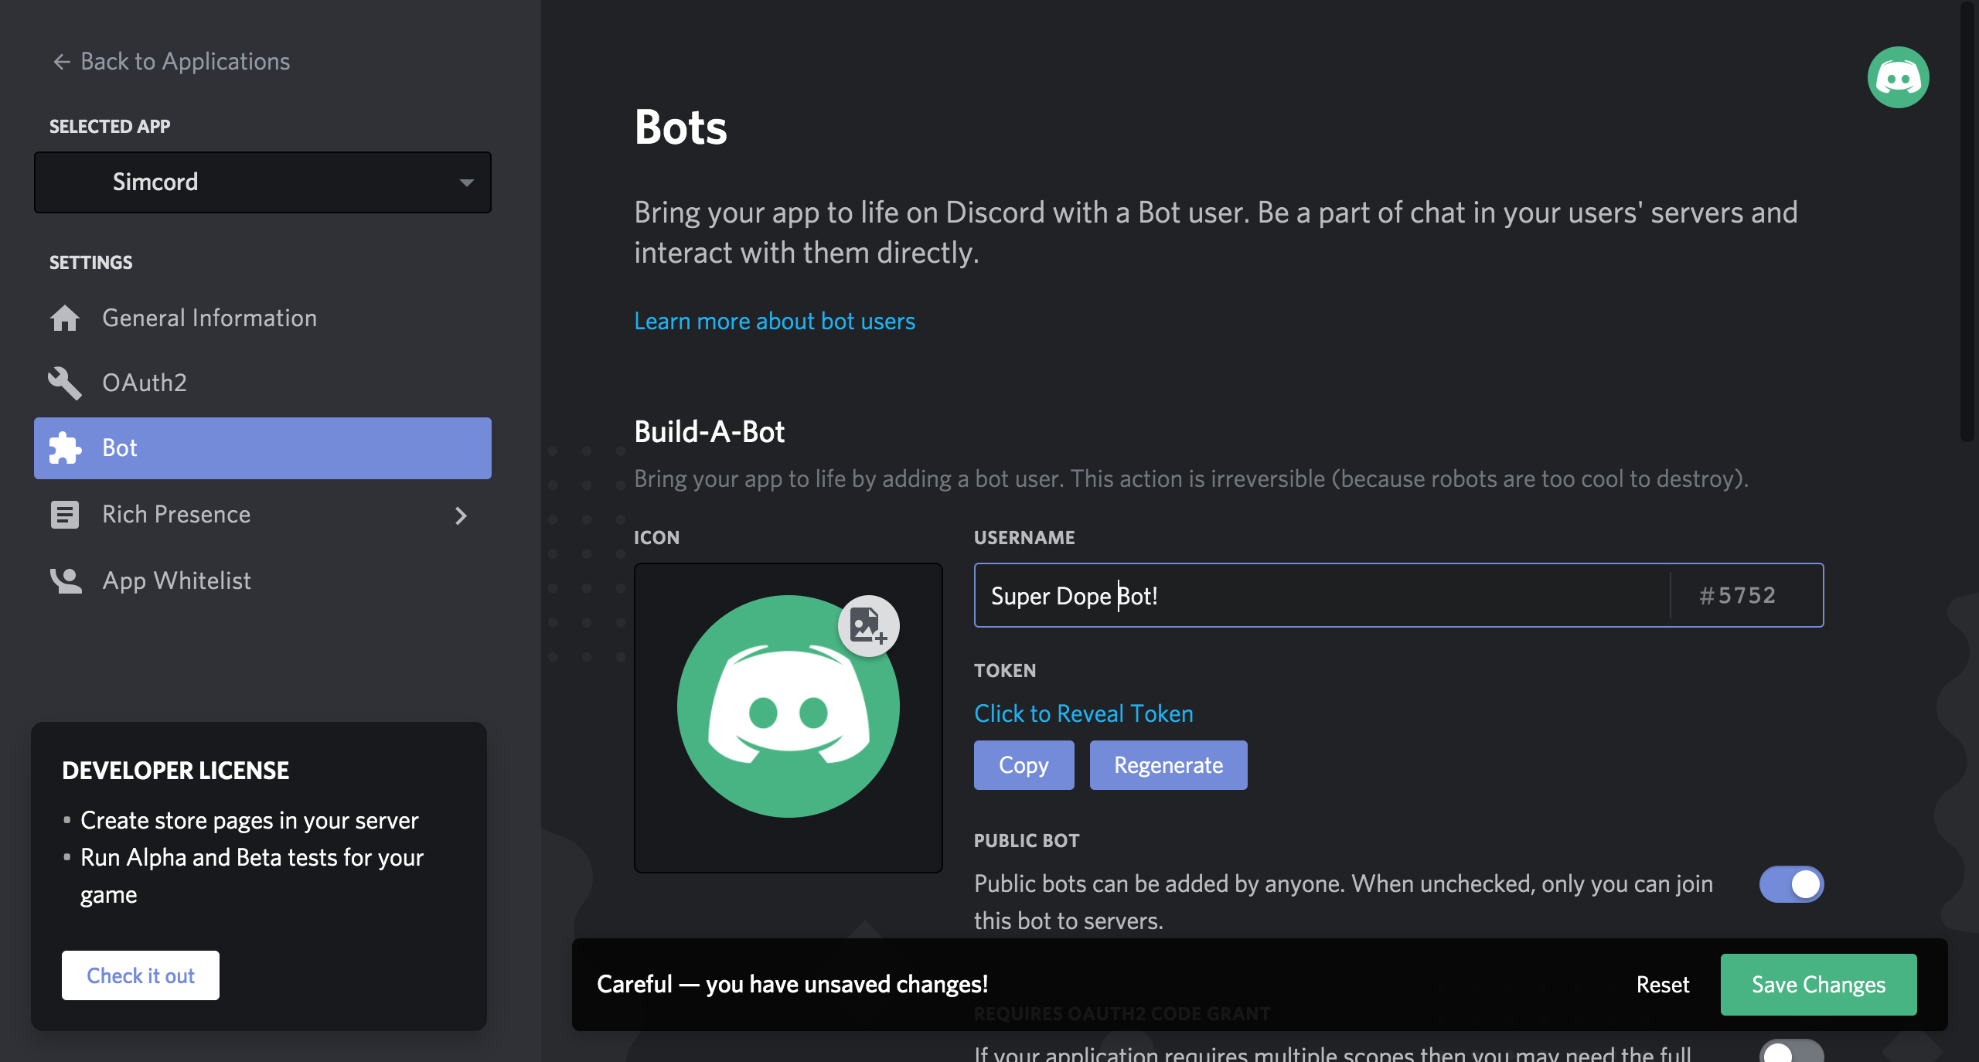Click 'Create store pages in your server' text
Screen dimensions: 1979x1062
coord(249,820)
